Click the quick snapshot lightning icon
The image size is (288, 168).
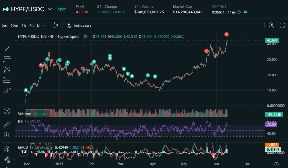point(271,25)
